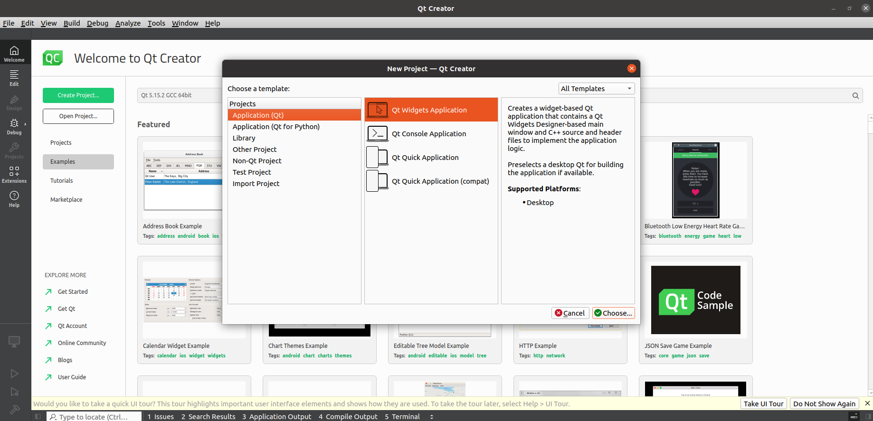Toggle the left sidebar visibility button
This screenshot has width=873, height=421.
click(38, 416)
